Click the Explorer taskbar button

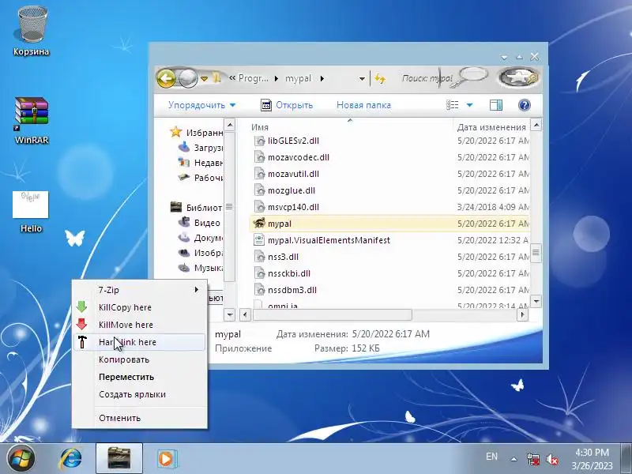coord(119,458)
